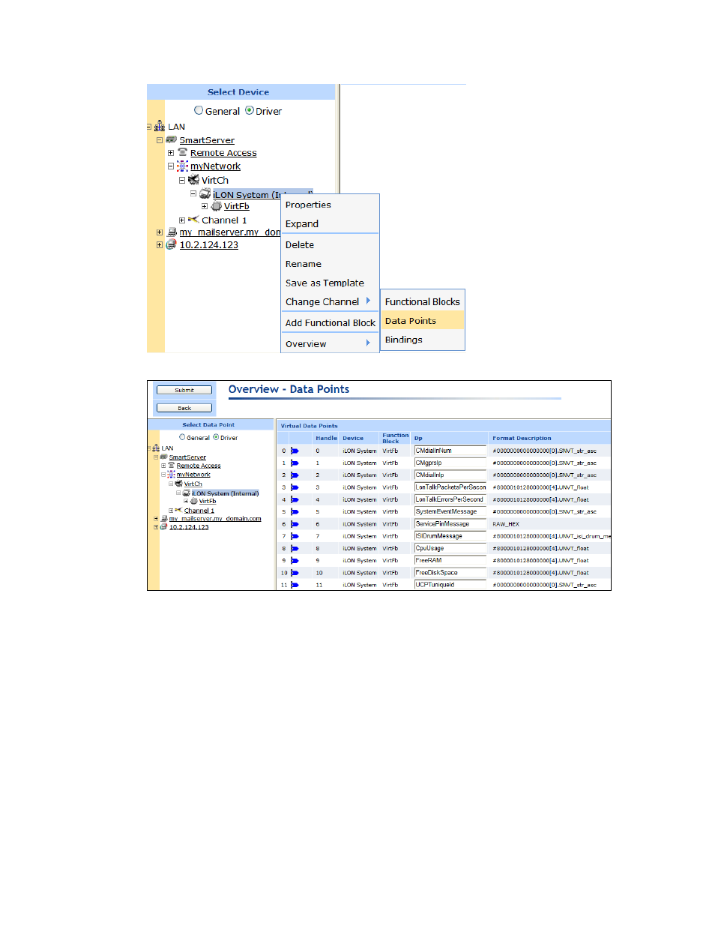
Task: Open myNetwork link in Select Device tree
Action: [x=215, y=166]
